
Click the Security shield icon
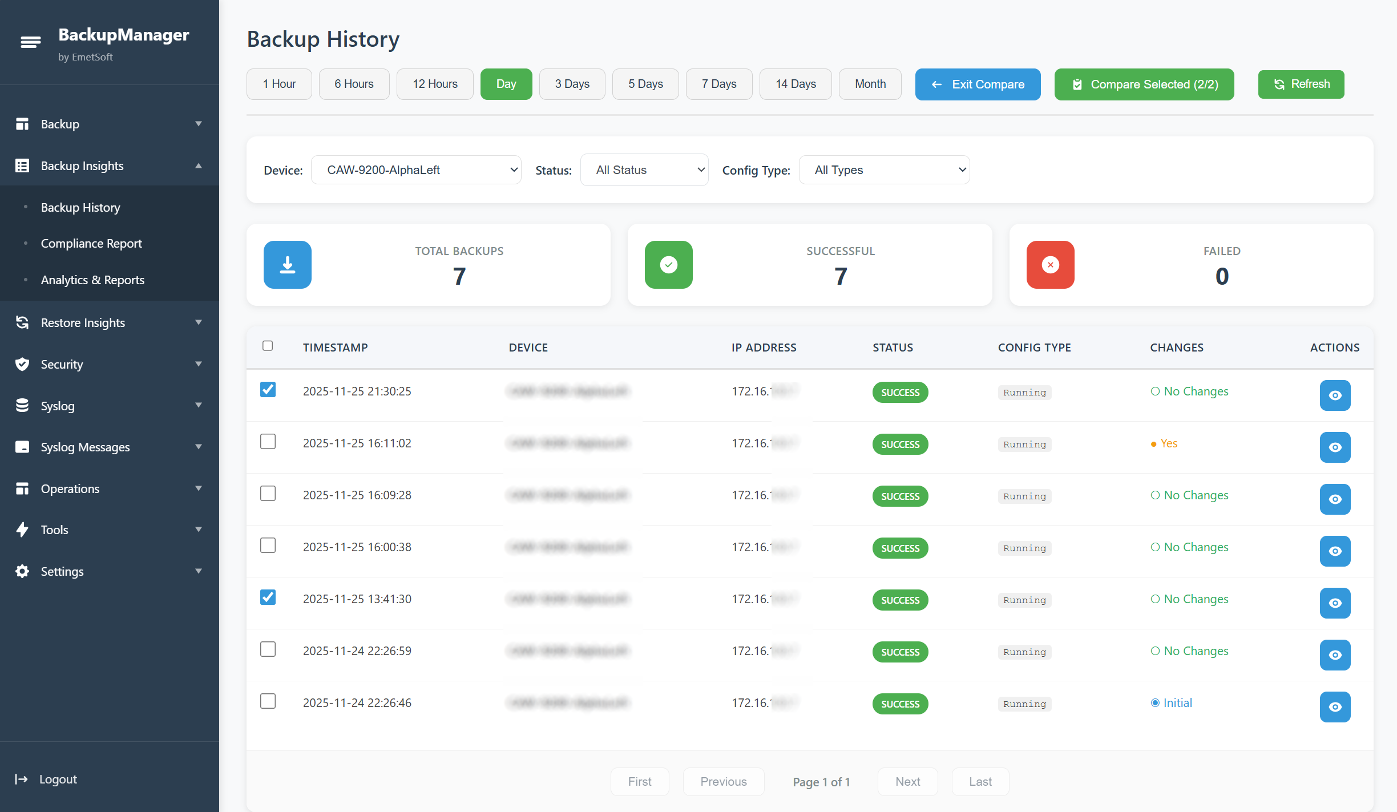pyautogui.click(x=22, y=364)
